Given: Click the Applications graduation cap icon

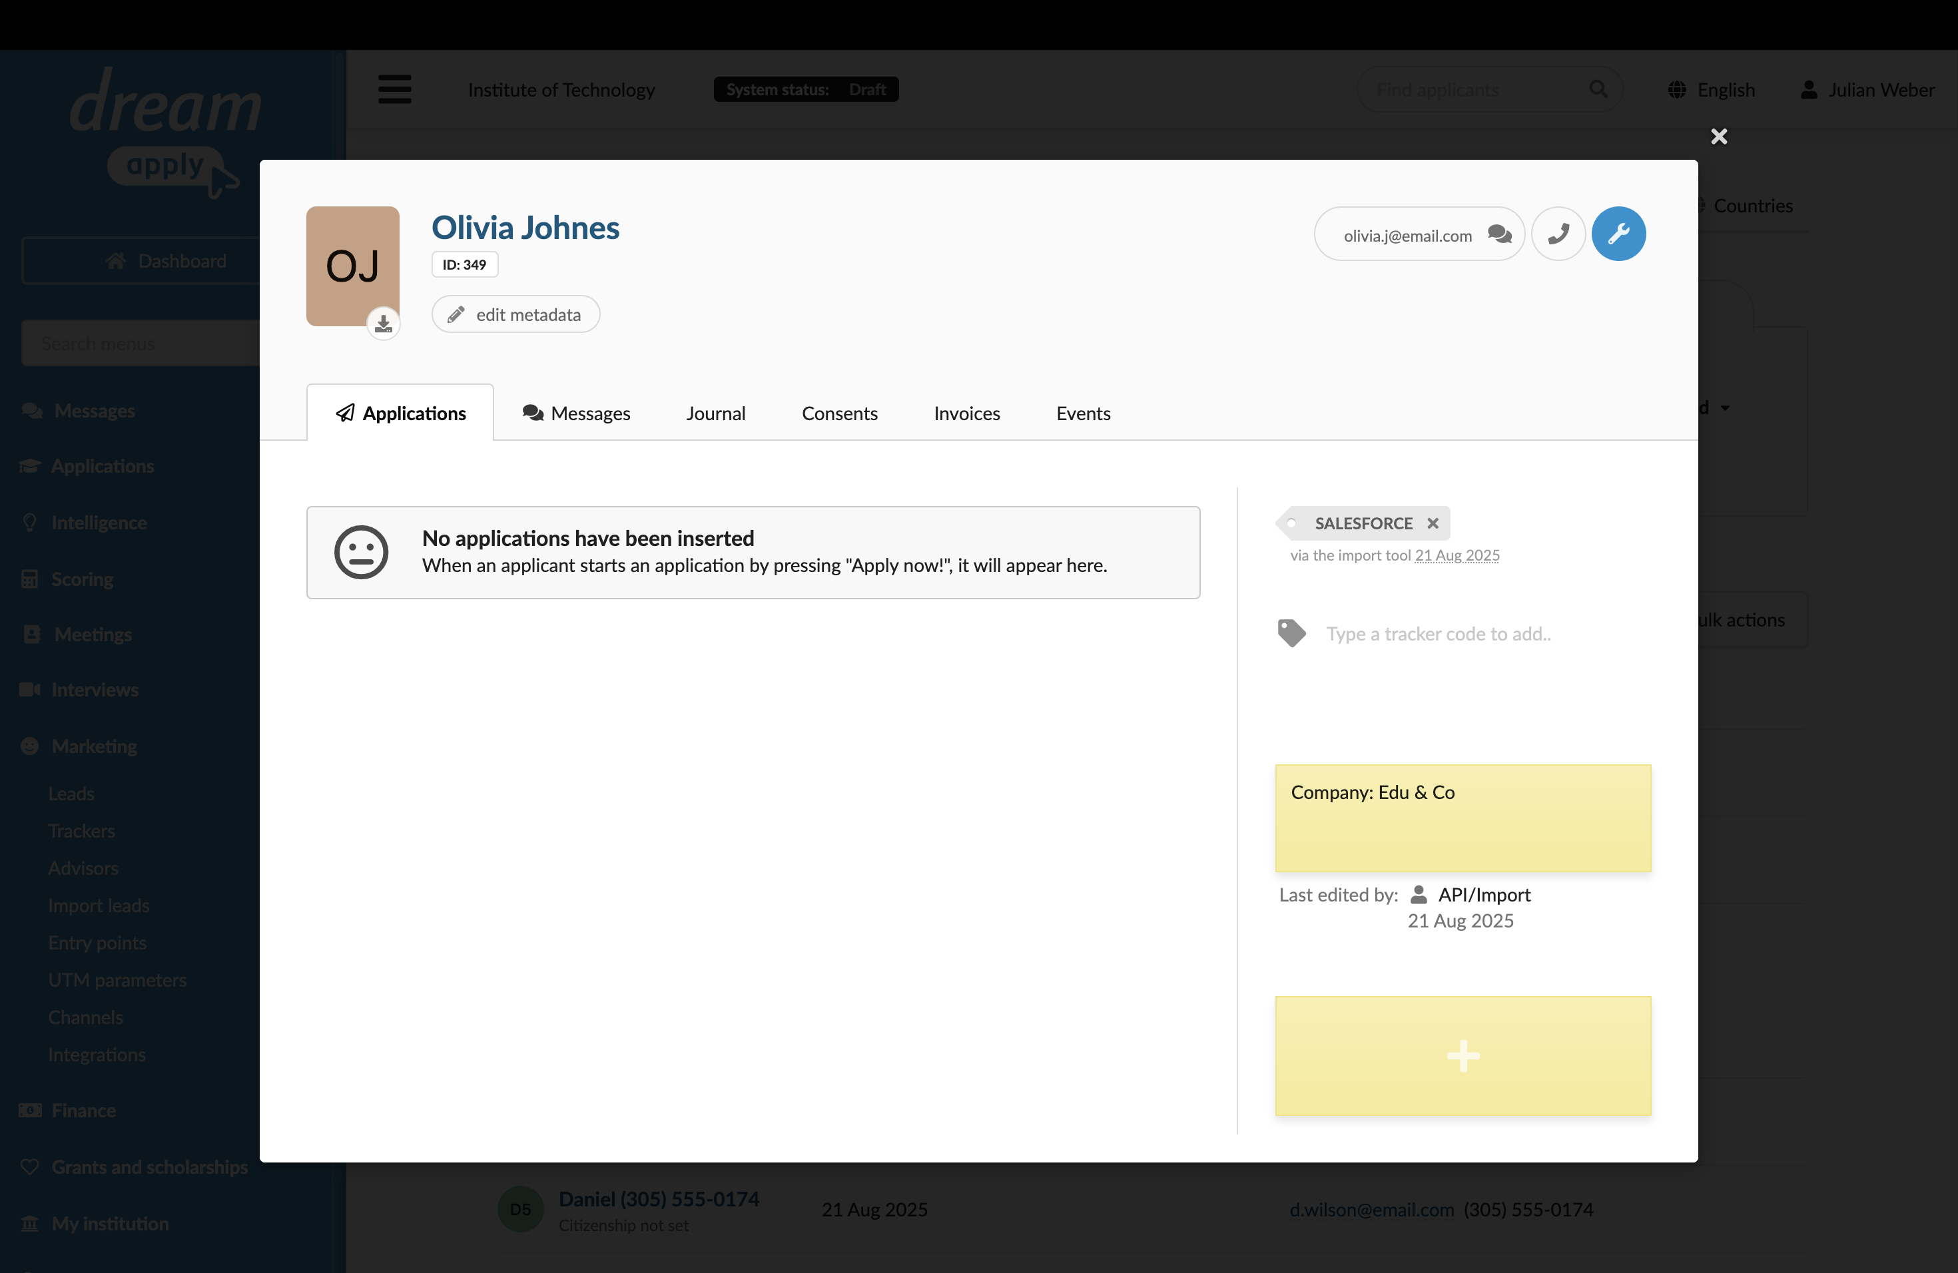Looking at the screenshot, I should point(31,466).
